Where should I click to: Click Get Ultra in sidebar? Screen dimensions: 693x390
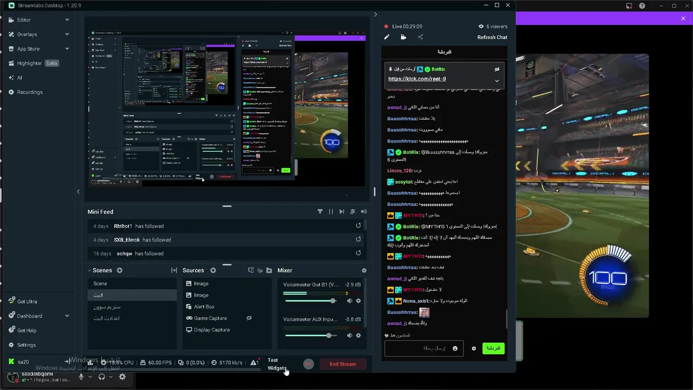coord(27,302)
